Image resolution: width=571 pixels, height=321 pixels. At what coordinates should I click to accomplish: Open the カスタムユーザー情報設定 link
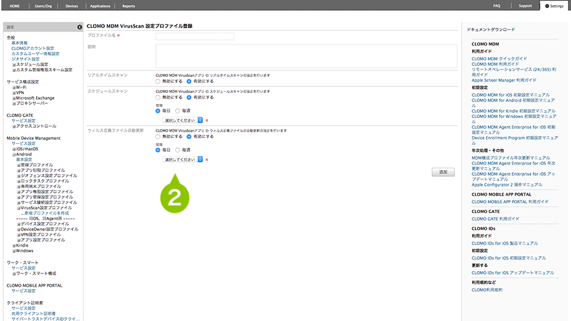click(35, 54)
